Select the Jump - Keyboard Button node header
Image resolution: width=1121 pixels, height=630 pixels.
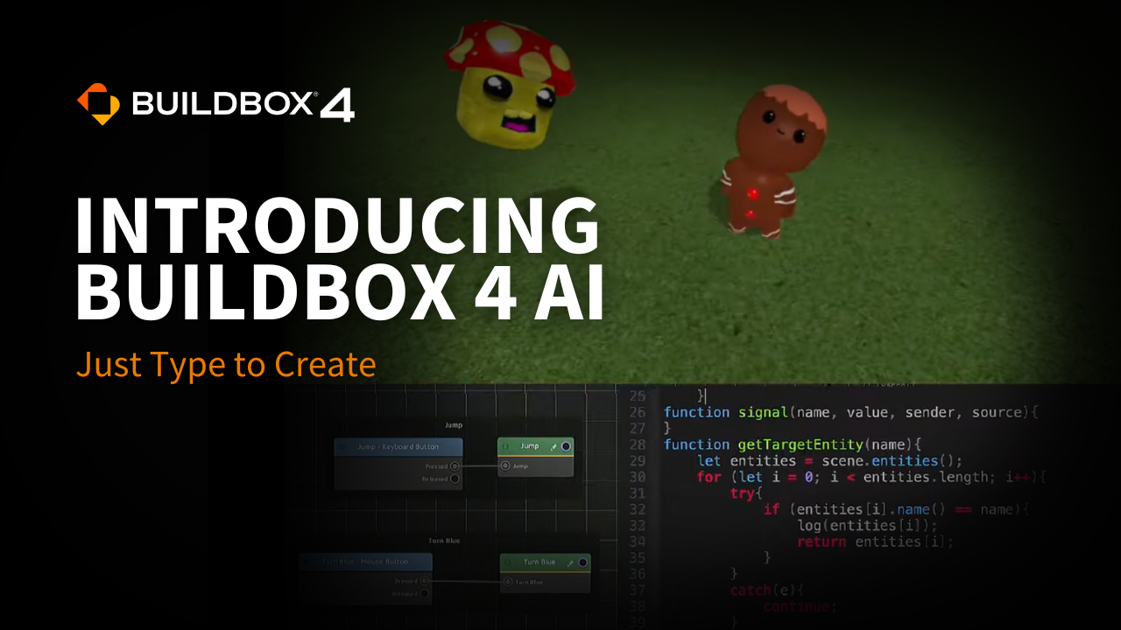coord(398,446)
